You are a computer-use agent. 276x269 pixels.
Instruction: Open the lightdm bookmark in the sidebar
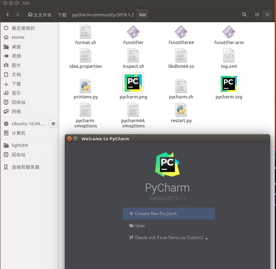click(x=29, y=145)
